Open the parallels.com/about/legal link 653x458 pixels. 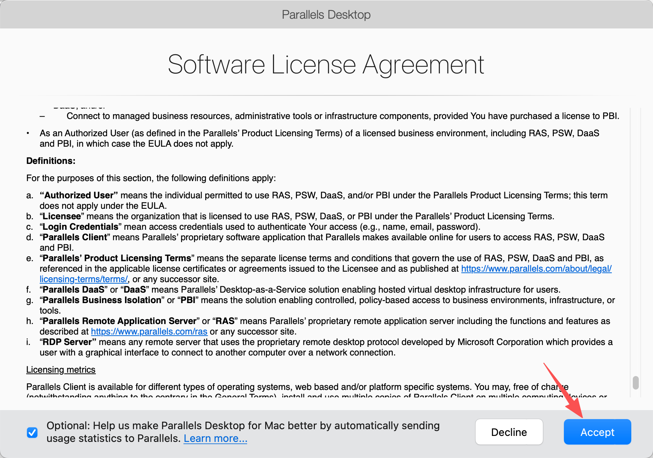click(x=536, y=269)
